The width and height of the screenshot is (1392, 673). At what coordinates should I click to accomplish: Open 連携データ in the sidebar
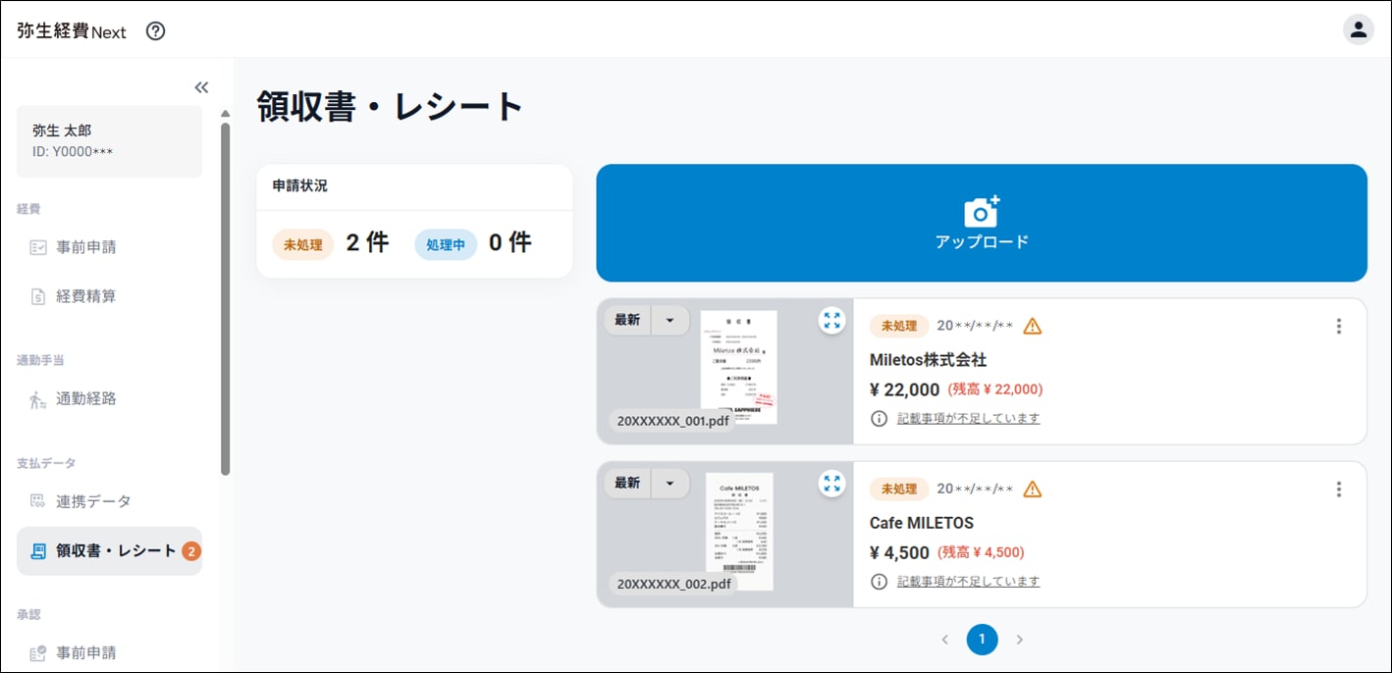pos(92,501)
